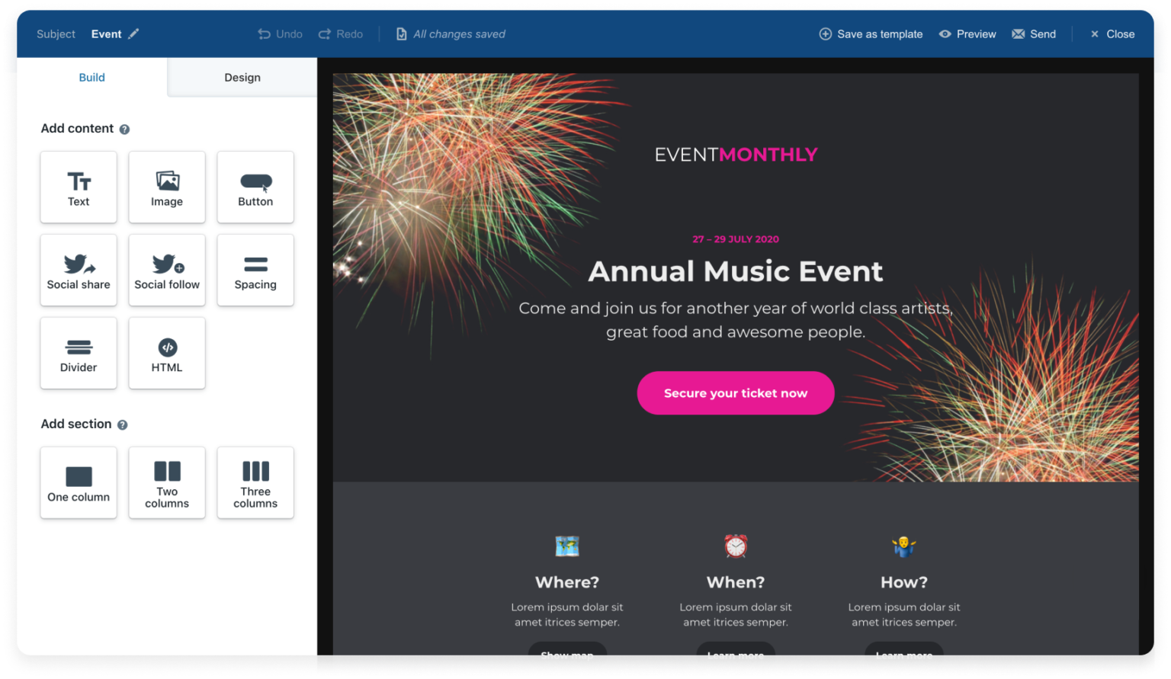
Task: Insert an Image block
Action: 167,187
